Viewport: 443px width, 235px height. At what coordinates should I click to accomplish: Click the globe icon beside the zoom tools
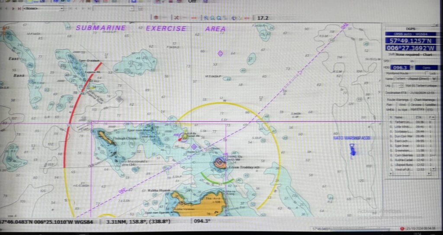pos(234,18)
